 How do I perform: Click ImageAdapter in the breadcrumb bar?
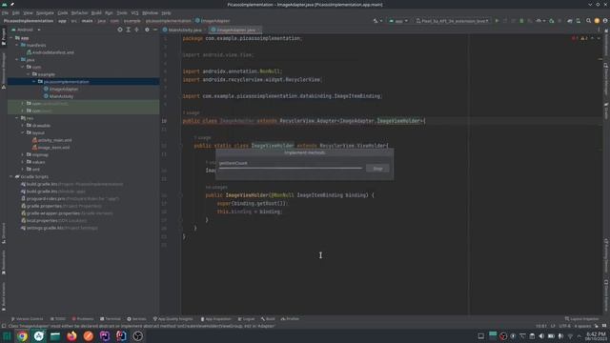[x=213, y=21]
